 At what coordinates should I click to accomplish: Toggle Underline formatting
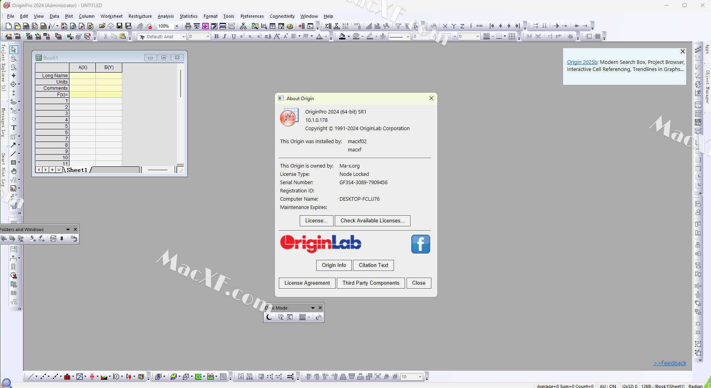233,37
